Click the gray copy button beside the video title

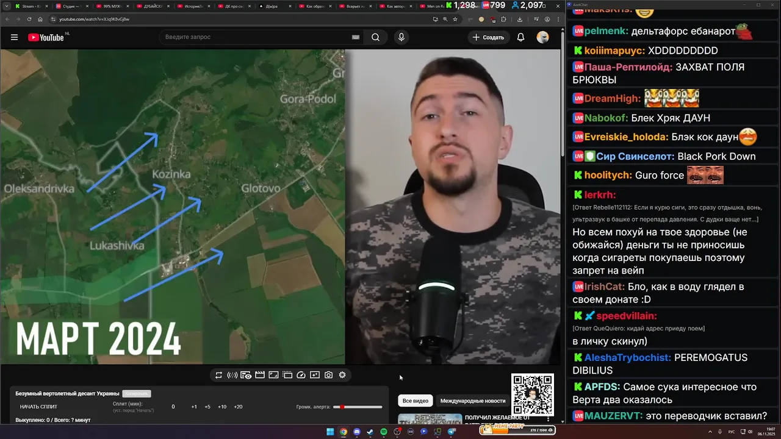coord(136,394)
